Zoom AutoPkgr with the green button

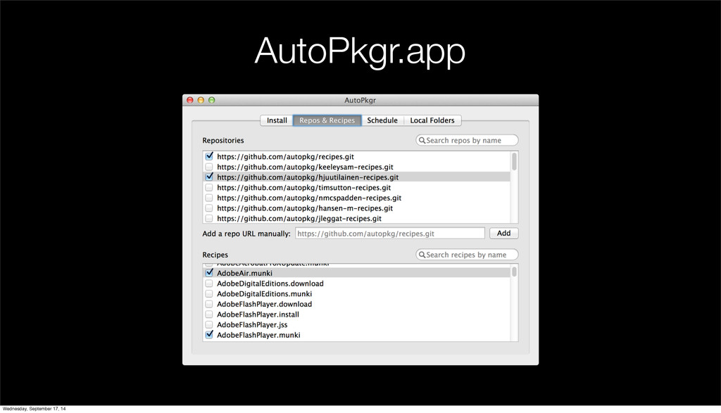click(211, 100)
